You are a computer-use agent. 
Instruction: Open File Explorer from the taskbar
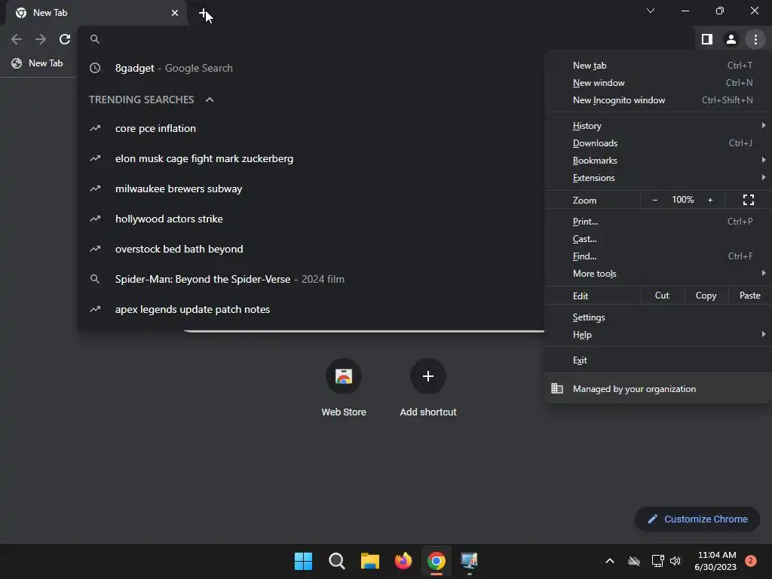(x=369, y=561)
